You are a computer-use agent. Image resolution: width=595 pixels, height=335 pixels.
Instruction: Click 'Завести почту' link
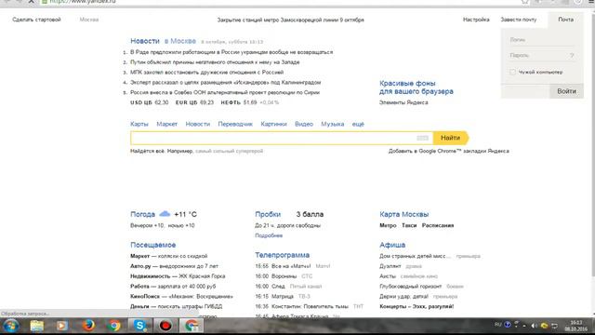[519, 20]
